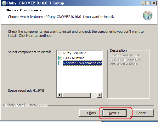Viewport: 158px width, 122px height.
Task: Click the NSIS globe logo in header
Action: coord(148,15)
